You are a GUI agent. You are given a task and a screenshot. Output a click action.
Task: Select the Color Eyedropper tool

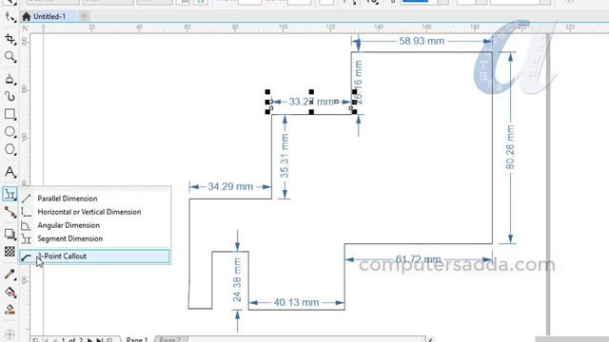tap(10, 275)
